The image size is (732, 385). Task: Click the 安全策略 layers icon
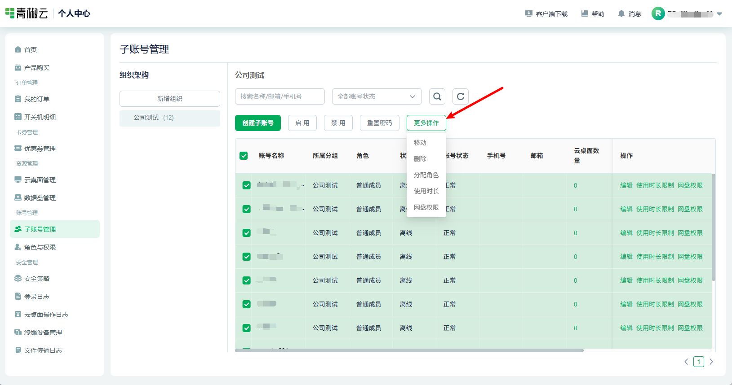pyautogui.click(x=18, y=278)
